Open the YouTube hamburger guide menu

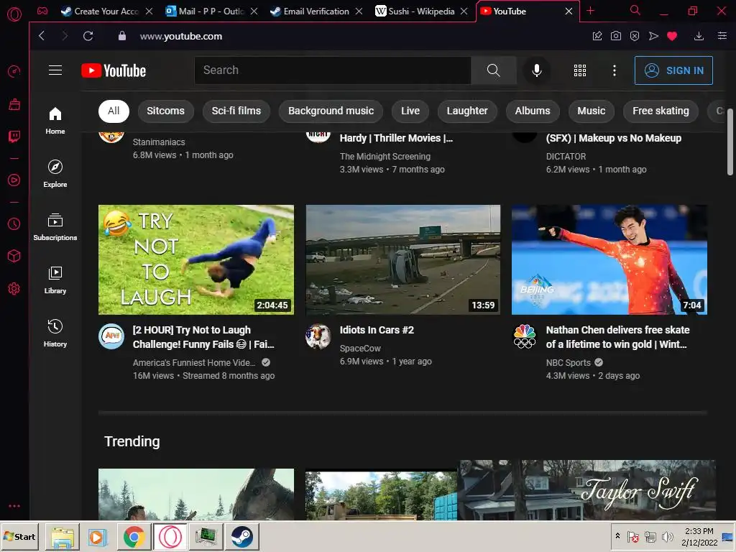55,70
